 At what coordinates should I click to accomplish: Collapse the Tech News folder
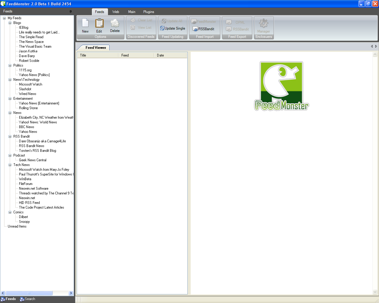10,165
